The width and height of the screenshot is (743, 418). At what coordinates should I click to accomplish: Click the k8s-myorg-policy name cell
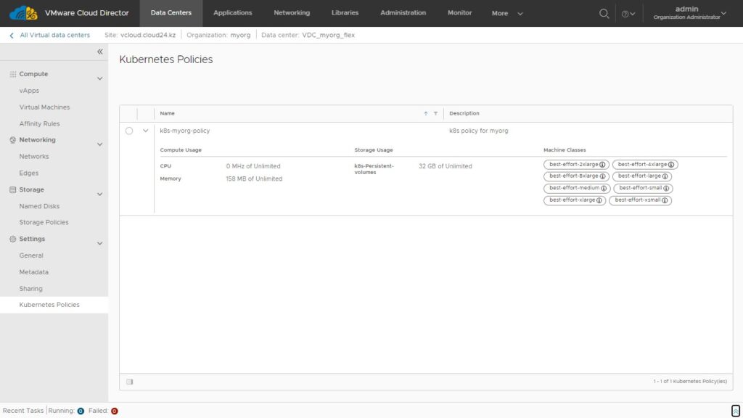click(x=185, y=131)
